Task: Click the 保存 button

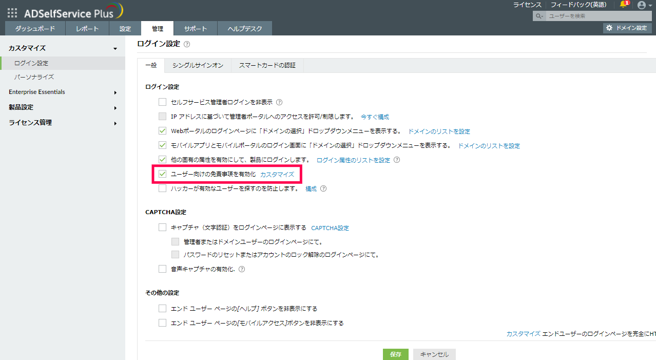Action: [396, 354]
